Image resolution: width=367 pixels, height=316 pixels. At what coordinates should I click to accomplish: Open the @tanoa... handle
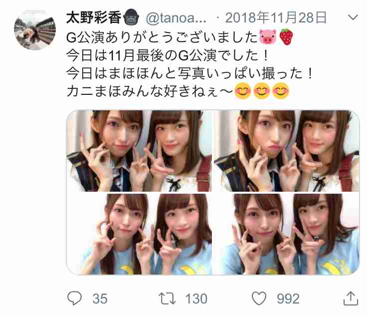[176, 18]
